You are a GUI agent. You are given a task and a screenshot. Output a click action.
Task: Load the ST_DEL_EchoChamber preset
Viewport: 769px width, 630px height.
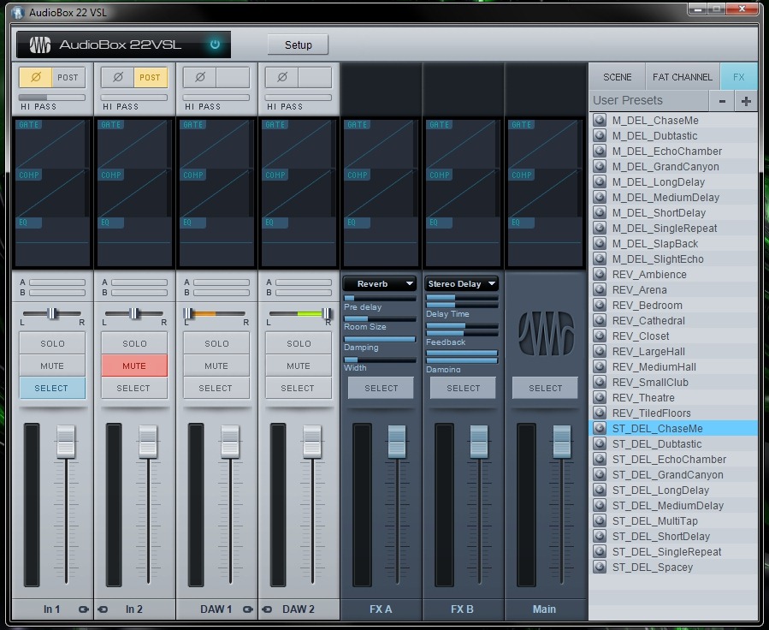pos(673,460)
